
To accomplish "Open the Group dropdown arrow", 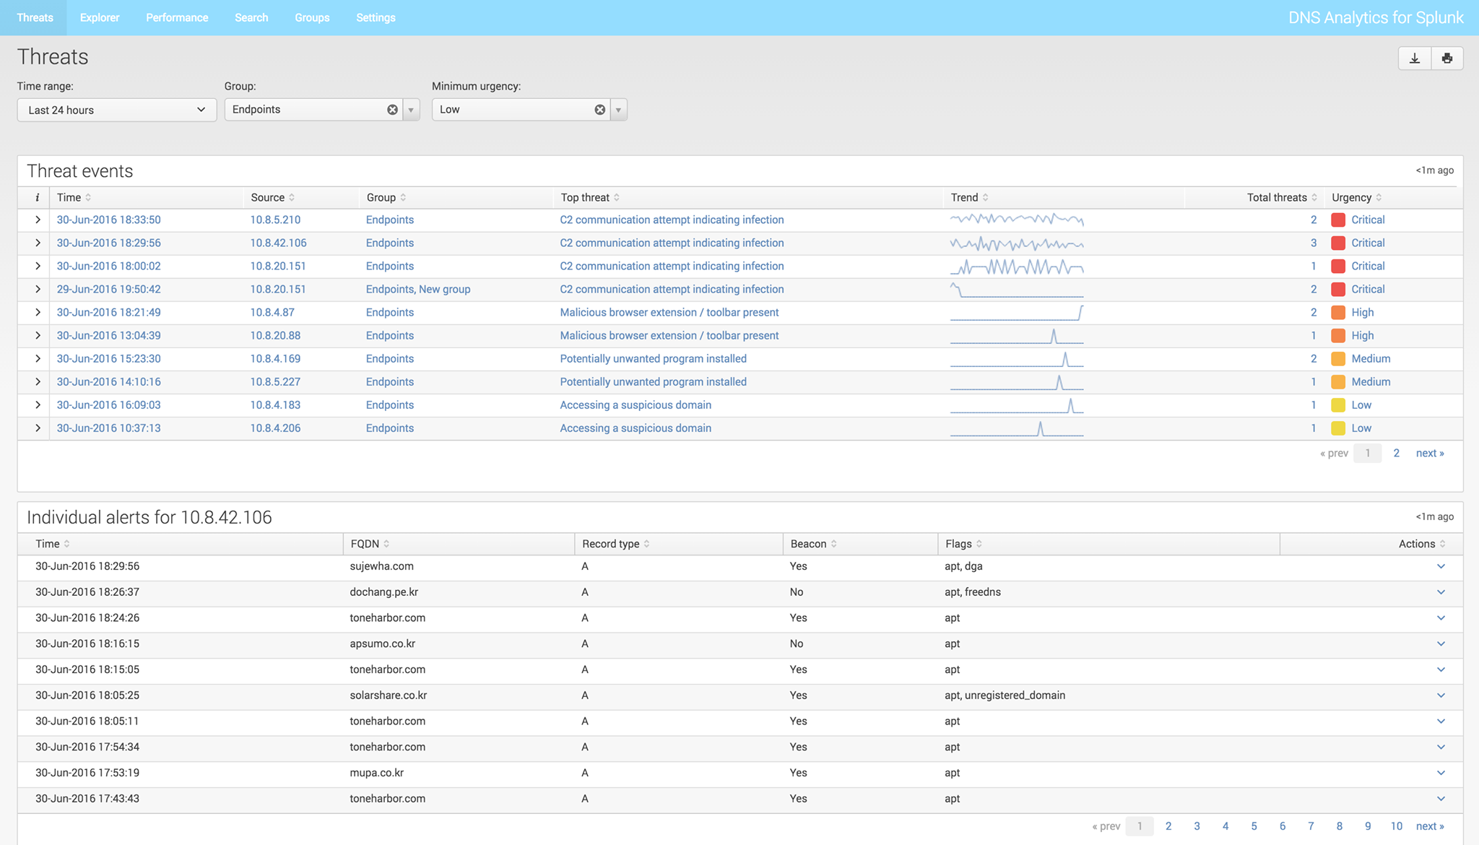I will coord(411,110).
